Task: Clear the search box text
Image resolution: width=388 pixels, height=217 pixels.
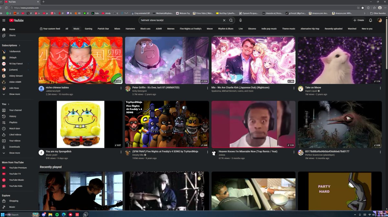Action: tap(224, 20)
